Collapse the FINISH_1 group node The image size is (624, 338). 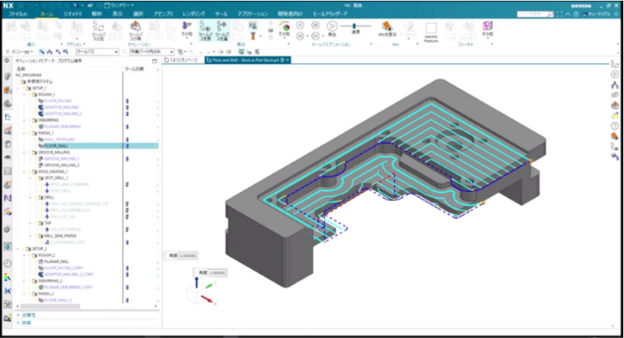24,133
